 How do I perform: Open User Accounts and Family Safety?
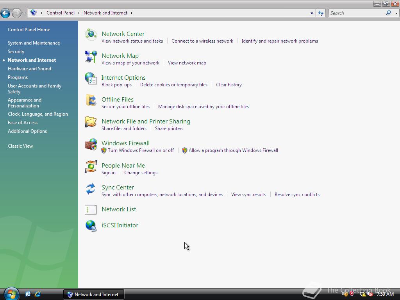35,89
